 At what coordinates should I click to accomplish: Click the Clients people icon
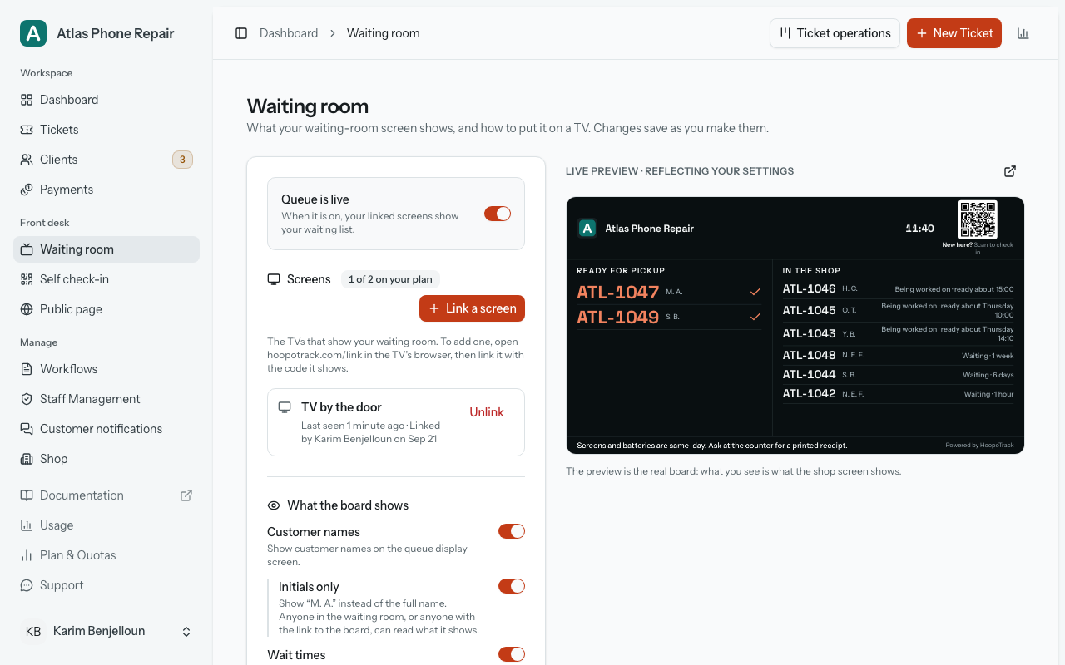[27, 160]
